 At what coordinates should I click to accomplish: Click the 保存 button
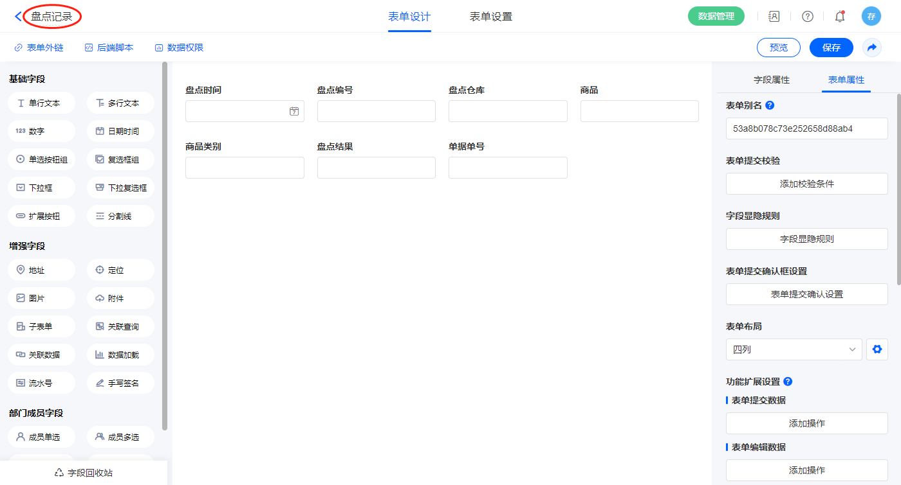point(831,48)
